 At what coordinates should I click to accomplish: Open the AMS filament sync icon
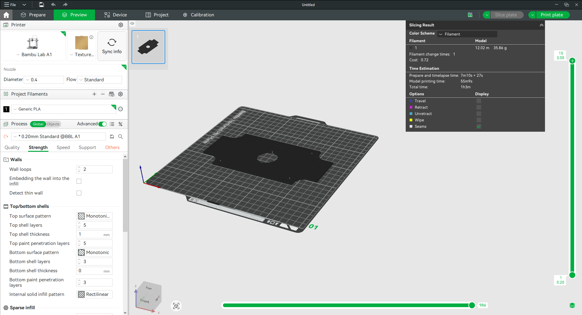pos(112,94)
